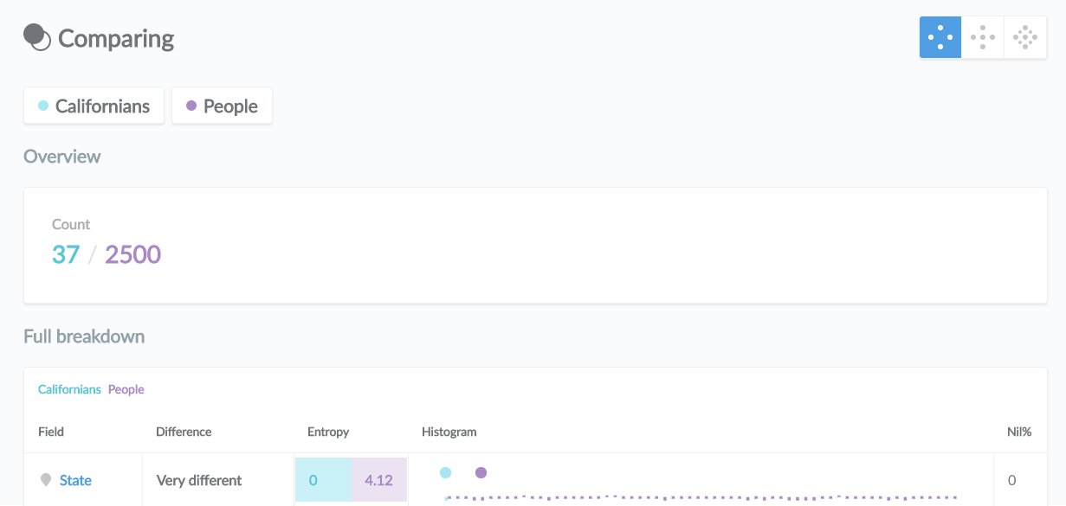1066x506 pixels.
Task: Click the purple dot in State histogram
Action: click(x=481, y=472)
